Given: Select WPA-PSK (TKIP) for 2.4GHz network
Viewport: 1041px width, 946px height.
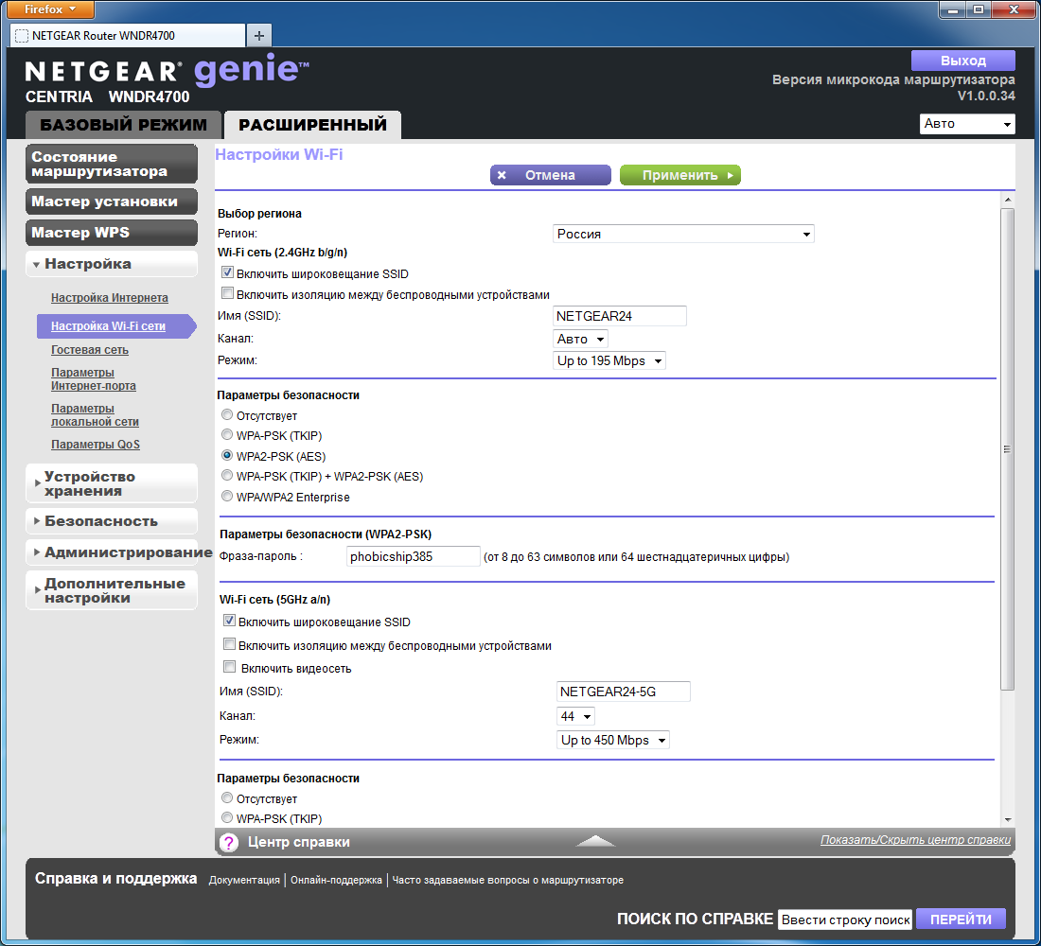Looking at the screenshot, I should click(x=227, y=435).
